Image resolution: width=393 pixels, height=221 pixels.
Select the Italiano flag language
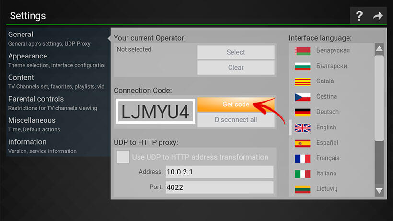click(302, 174)
